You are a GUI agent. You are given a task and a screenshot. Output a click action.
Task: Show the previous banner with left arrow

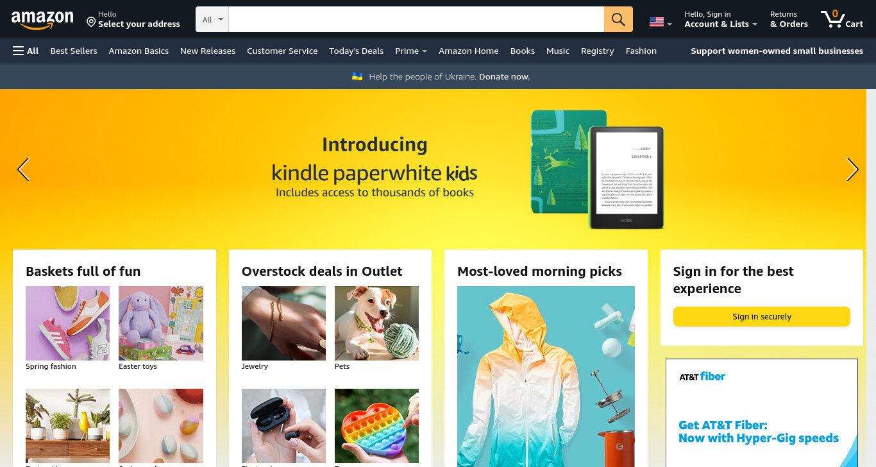tap(23, 169)
